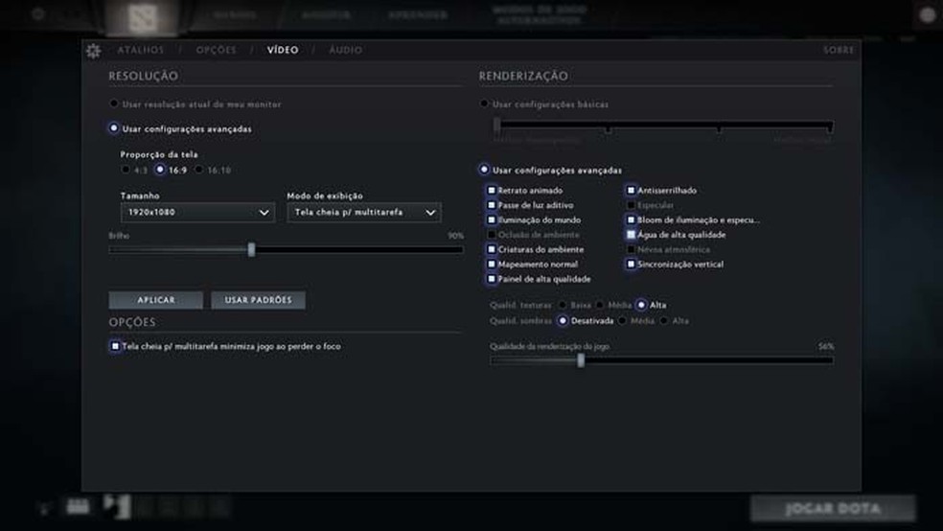Toggle the Mapeamento normal checkbox

point(492,264)
